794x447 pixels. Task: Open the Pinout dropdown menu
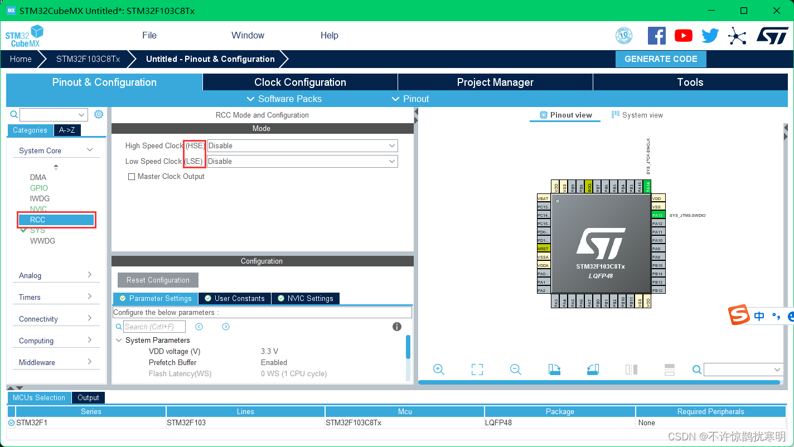(x=410, y=99)
